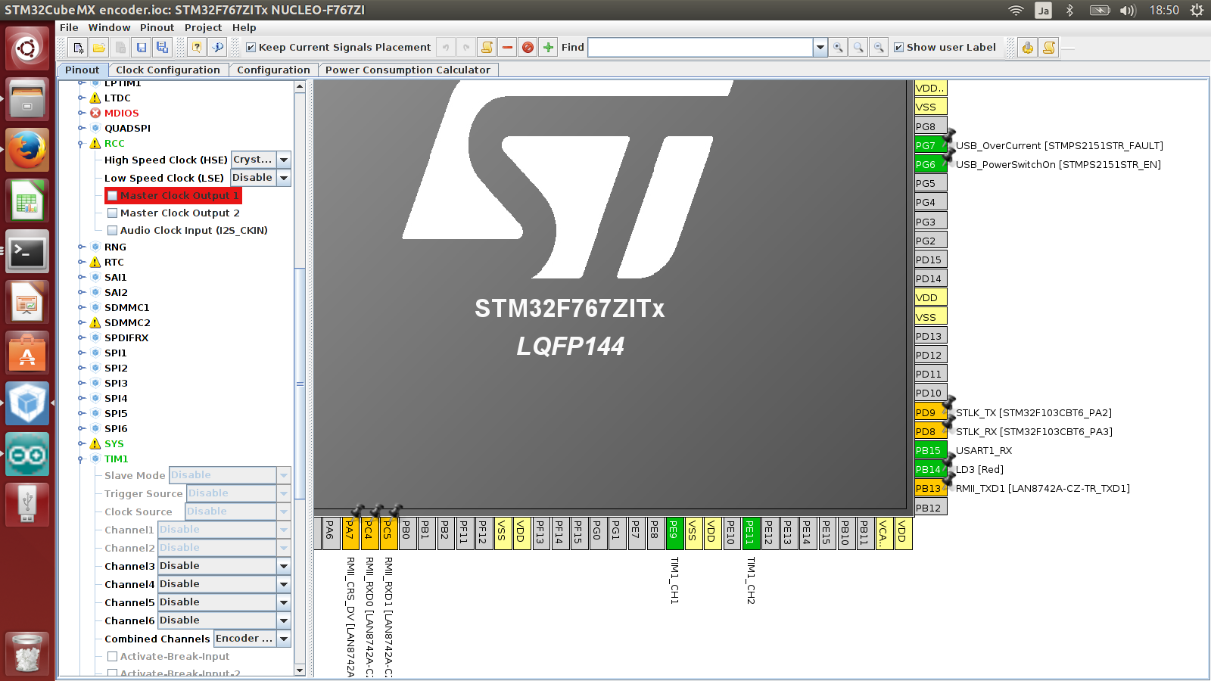Click the green plus toolbar icon
Viewport: 1211px width, 681px height.
pos(549,48)
